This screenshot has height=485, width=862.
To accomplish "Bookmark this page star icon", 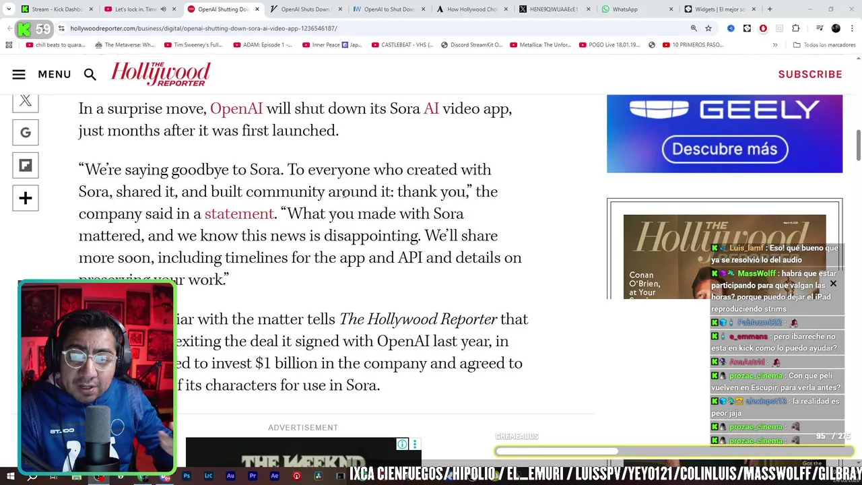I will tap(708, 28).
